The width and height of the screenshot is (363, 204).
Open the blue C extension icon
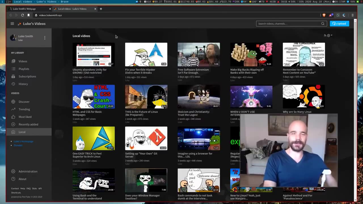(344, 15)
